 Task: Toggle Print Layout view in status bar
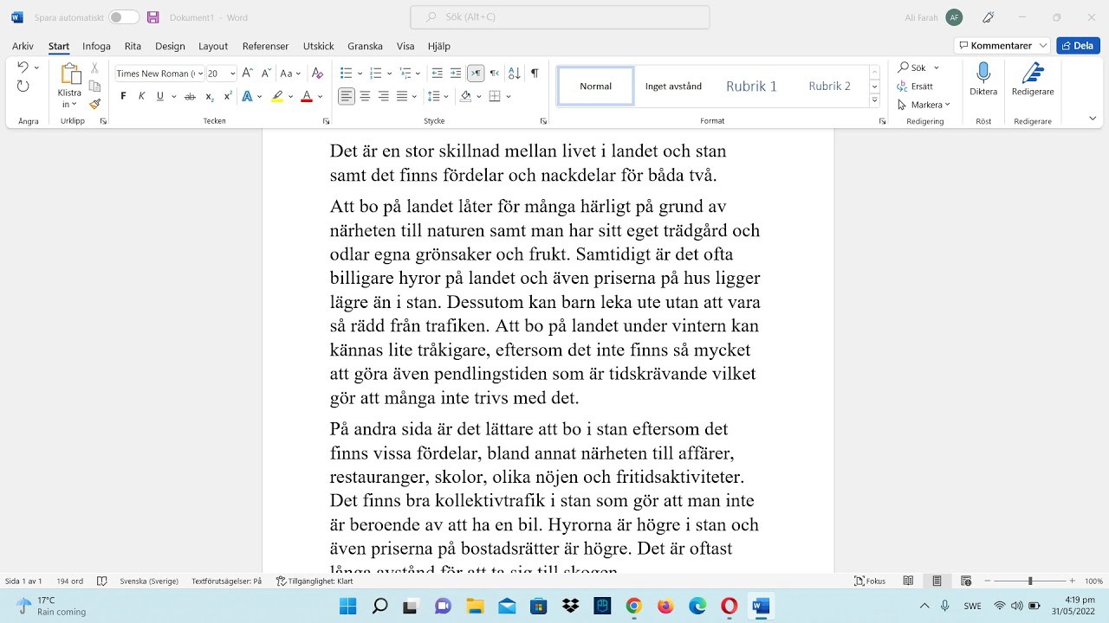(937, 581)
